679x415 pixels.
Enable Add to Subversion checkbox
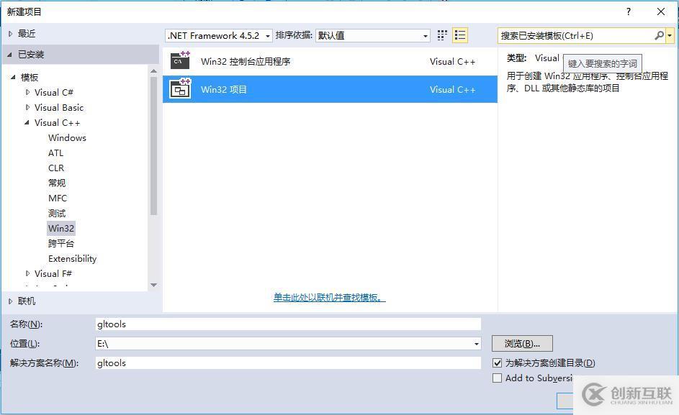tap(497, 378)
